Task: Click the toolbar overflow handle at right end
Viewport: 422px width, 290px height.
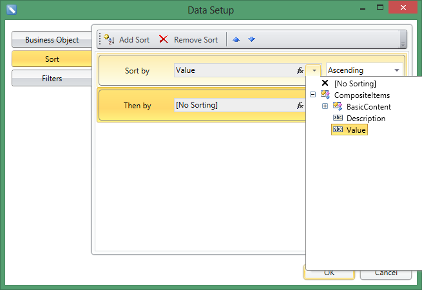Action: click(x=403, y=40)
